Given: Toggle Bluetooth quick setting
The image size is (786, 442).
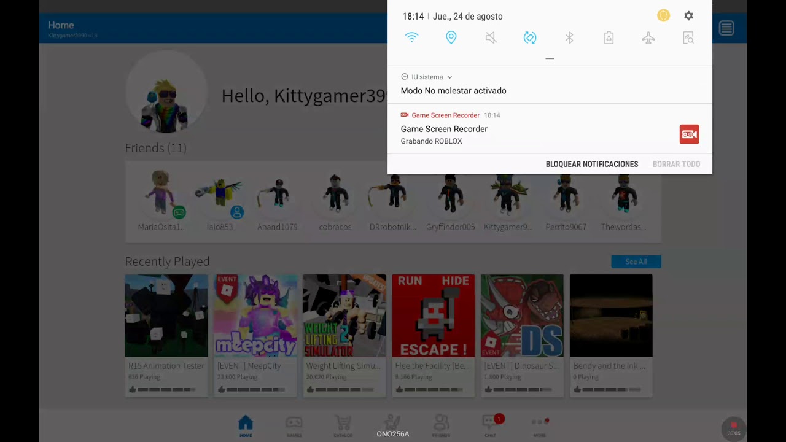Looking at the screenshot, I should [x=569, y=37].
